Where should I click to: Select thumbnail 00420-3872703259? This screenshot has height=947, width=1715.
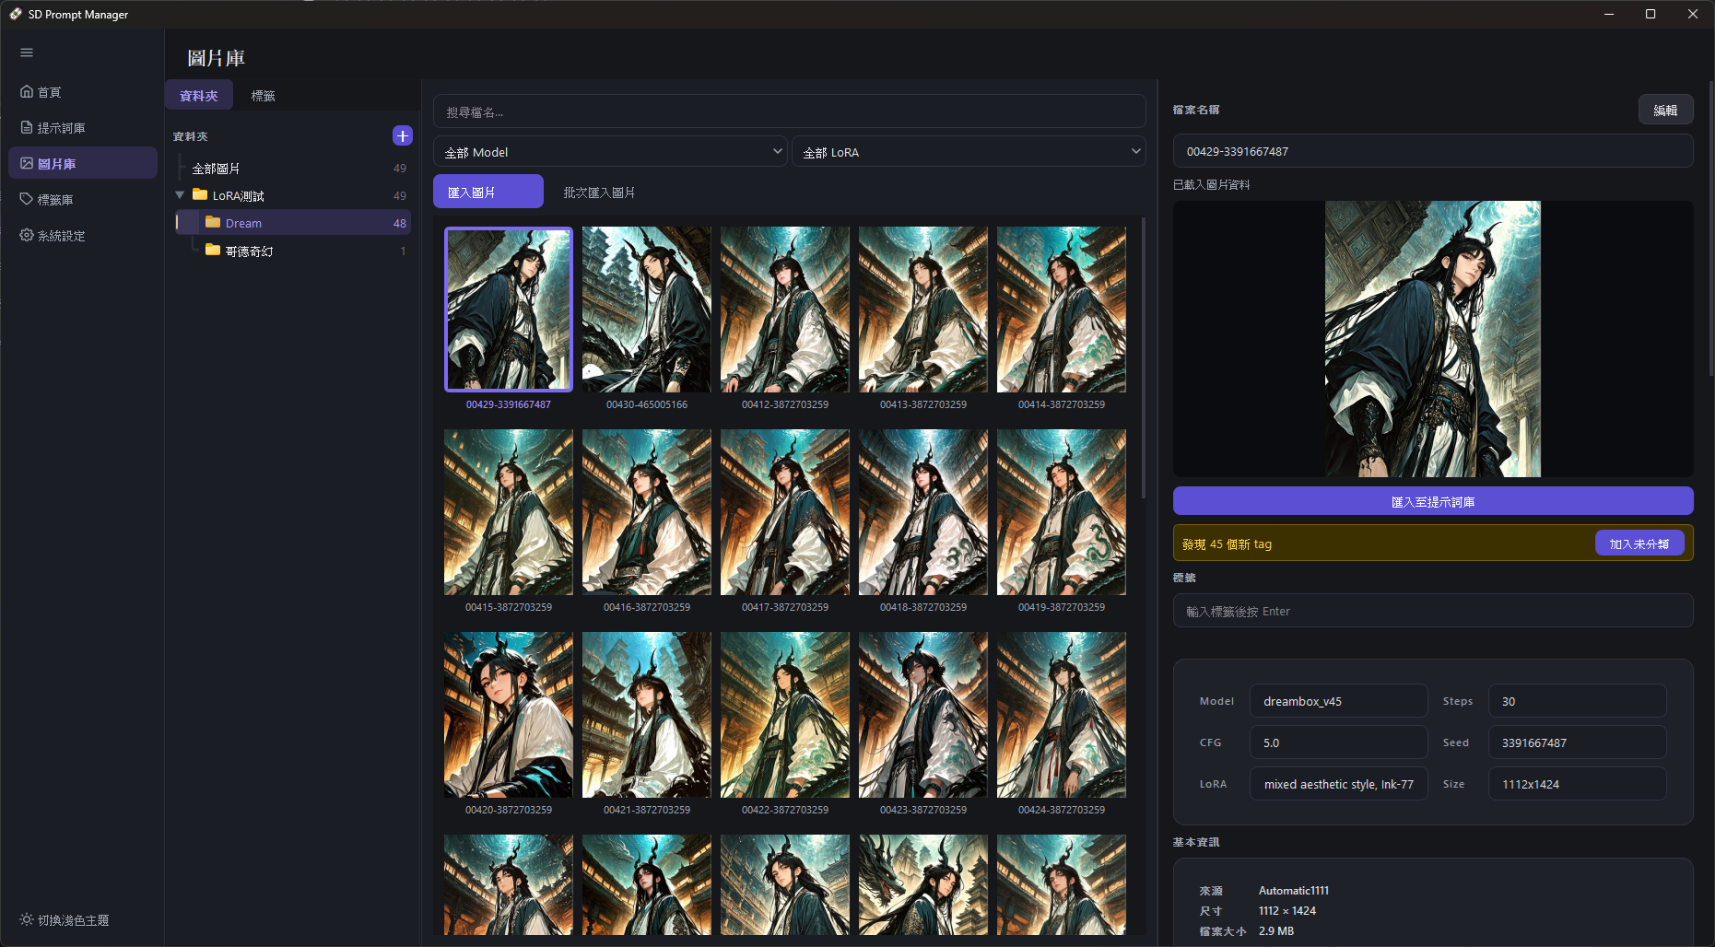(509, 715)
